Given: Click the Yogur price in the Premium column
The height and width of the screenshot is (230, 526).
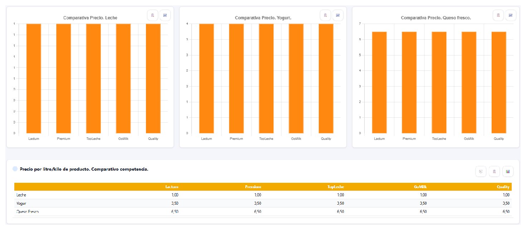Looking at the screenshot, I should tap(258, 203).
